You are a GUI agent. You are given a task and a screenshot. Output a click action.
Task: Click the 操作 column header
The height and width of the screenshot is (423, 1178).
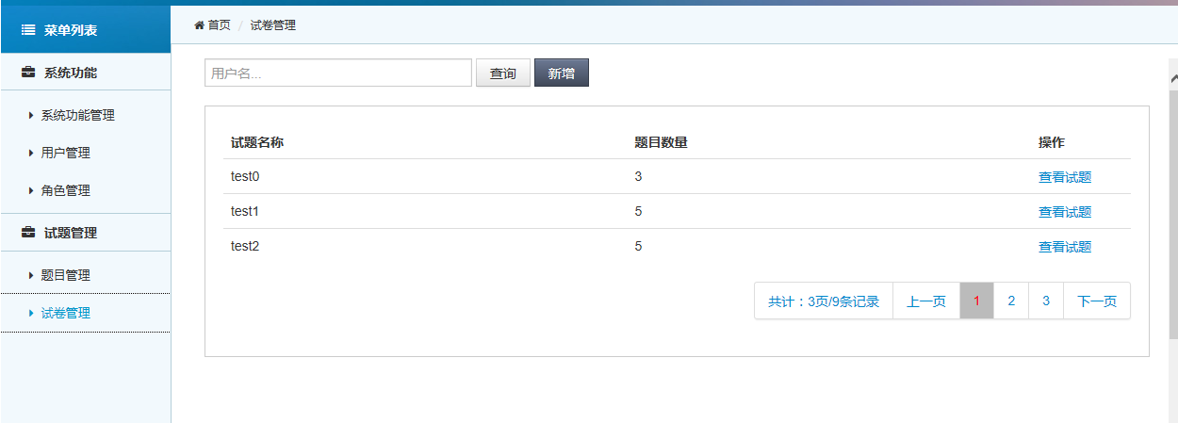tap(1052, 142)
